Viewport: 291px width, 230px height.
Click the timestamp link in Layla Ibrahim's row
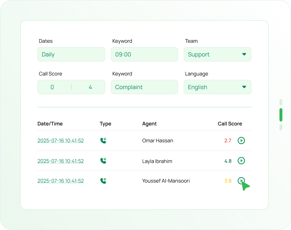(x=61, y=161)
